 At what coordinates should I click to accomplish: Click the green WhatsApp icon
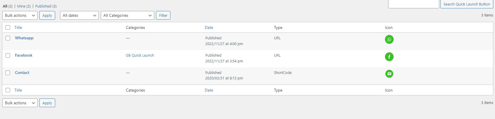point(389,39)
